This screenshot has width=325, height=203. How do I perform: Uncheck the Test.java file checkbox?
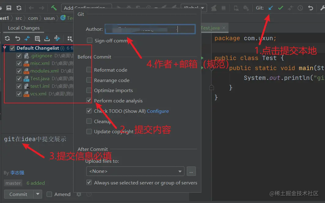point(19,79)
